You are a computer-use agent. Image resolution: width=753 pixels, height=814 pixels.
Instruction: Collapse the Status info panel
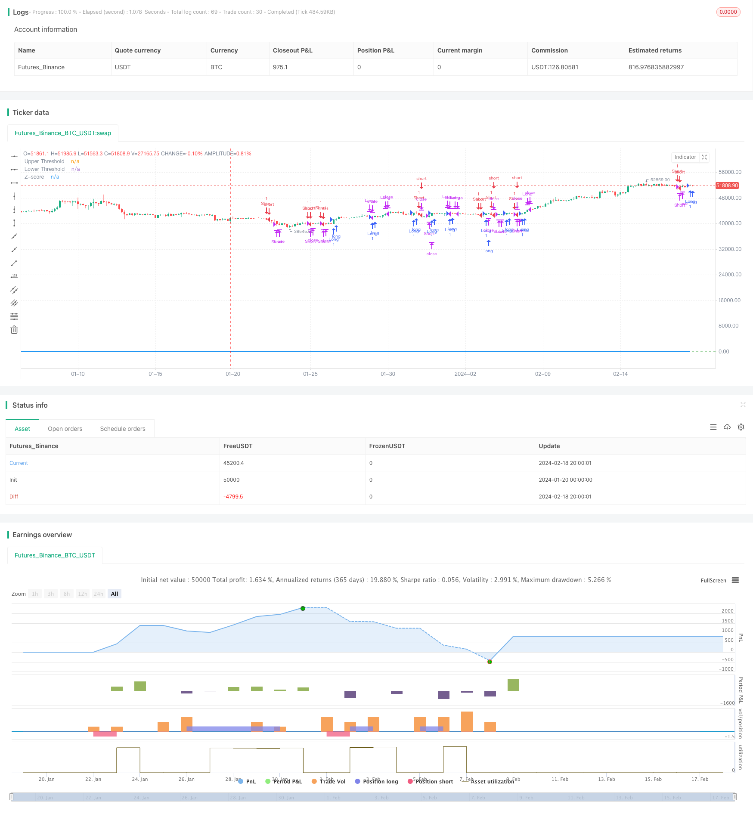[x=743, y=405]
